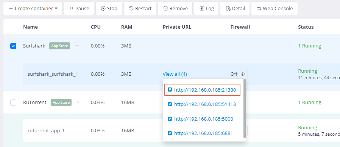Viewport: 340px width, 147px height.
Task: Click the URL popup scrollbar
Action: pyautogui.click(x=245, y=108)
